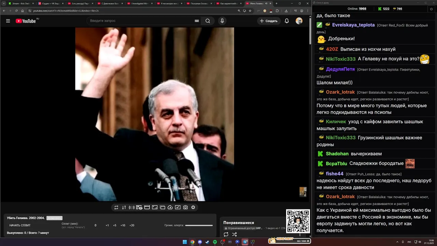Bookmark this page with star icon
437x246 pixels.
pyautogui.click(x=250, y=11)
